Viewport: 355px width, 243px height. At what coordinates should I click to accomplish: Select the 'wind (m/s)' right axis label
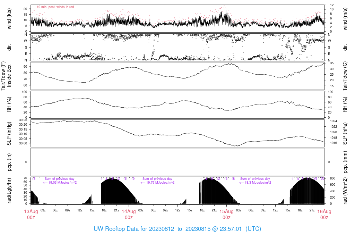(345, 19)
